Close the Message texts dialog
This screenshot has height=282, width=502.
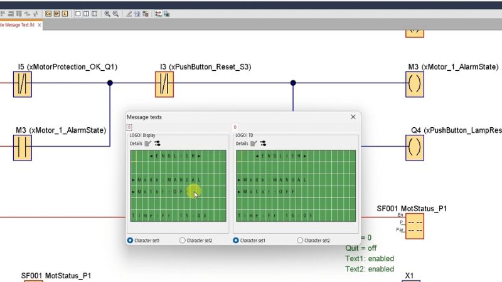[353, 117]
